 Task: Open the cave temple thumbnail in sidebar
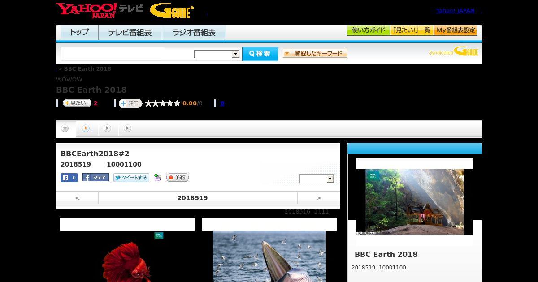coord(415,202)
